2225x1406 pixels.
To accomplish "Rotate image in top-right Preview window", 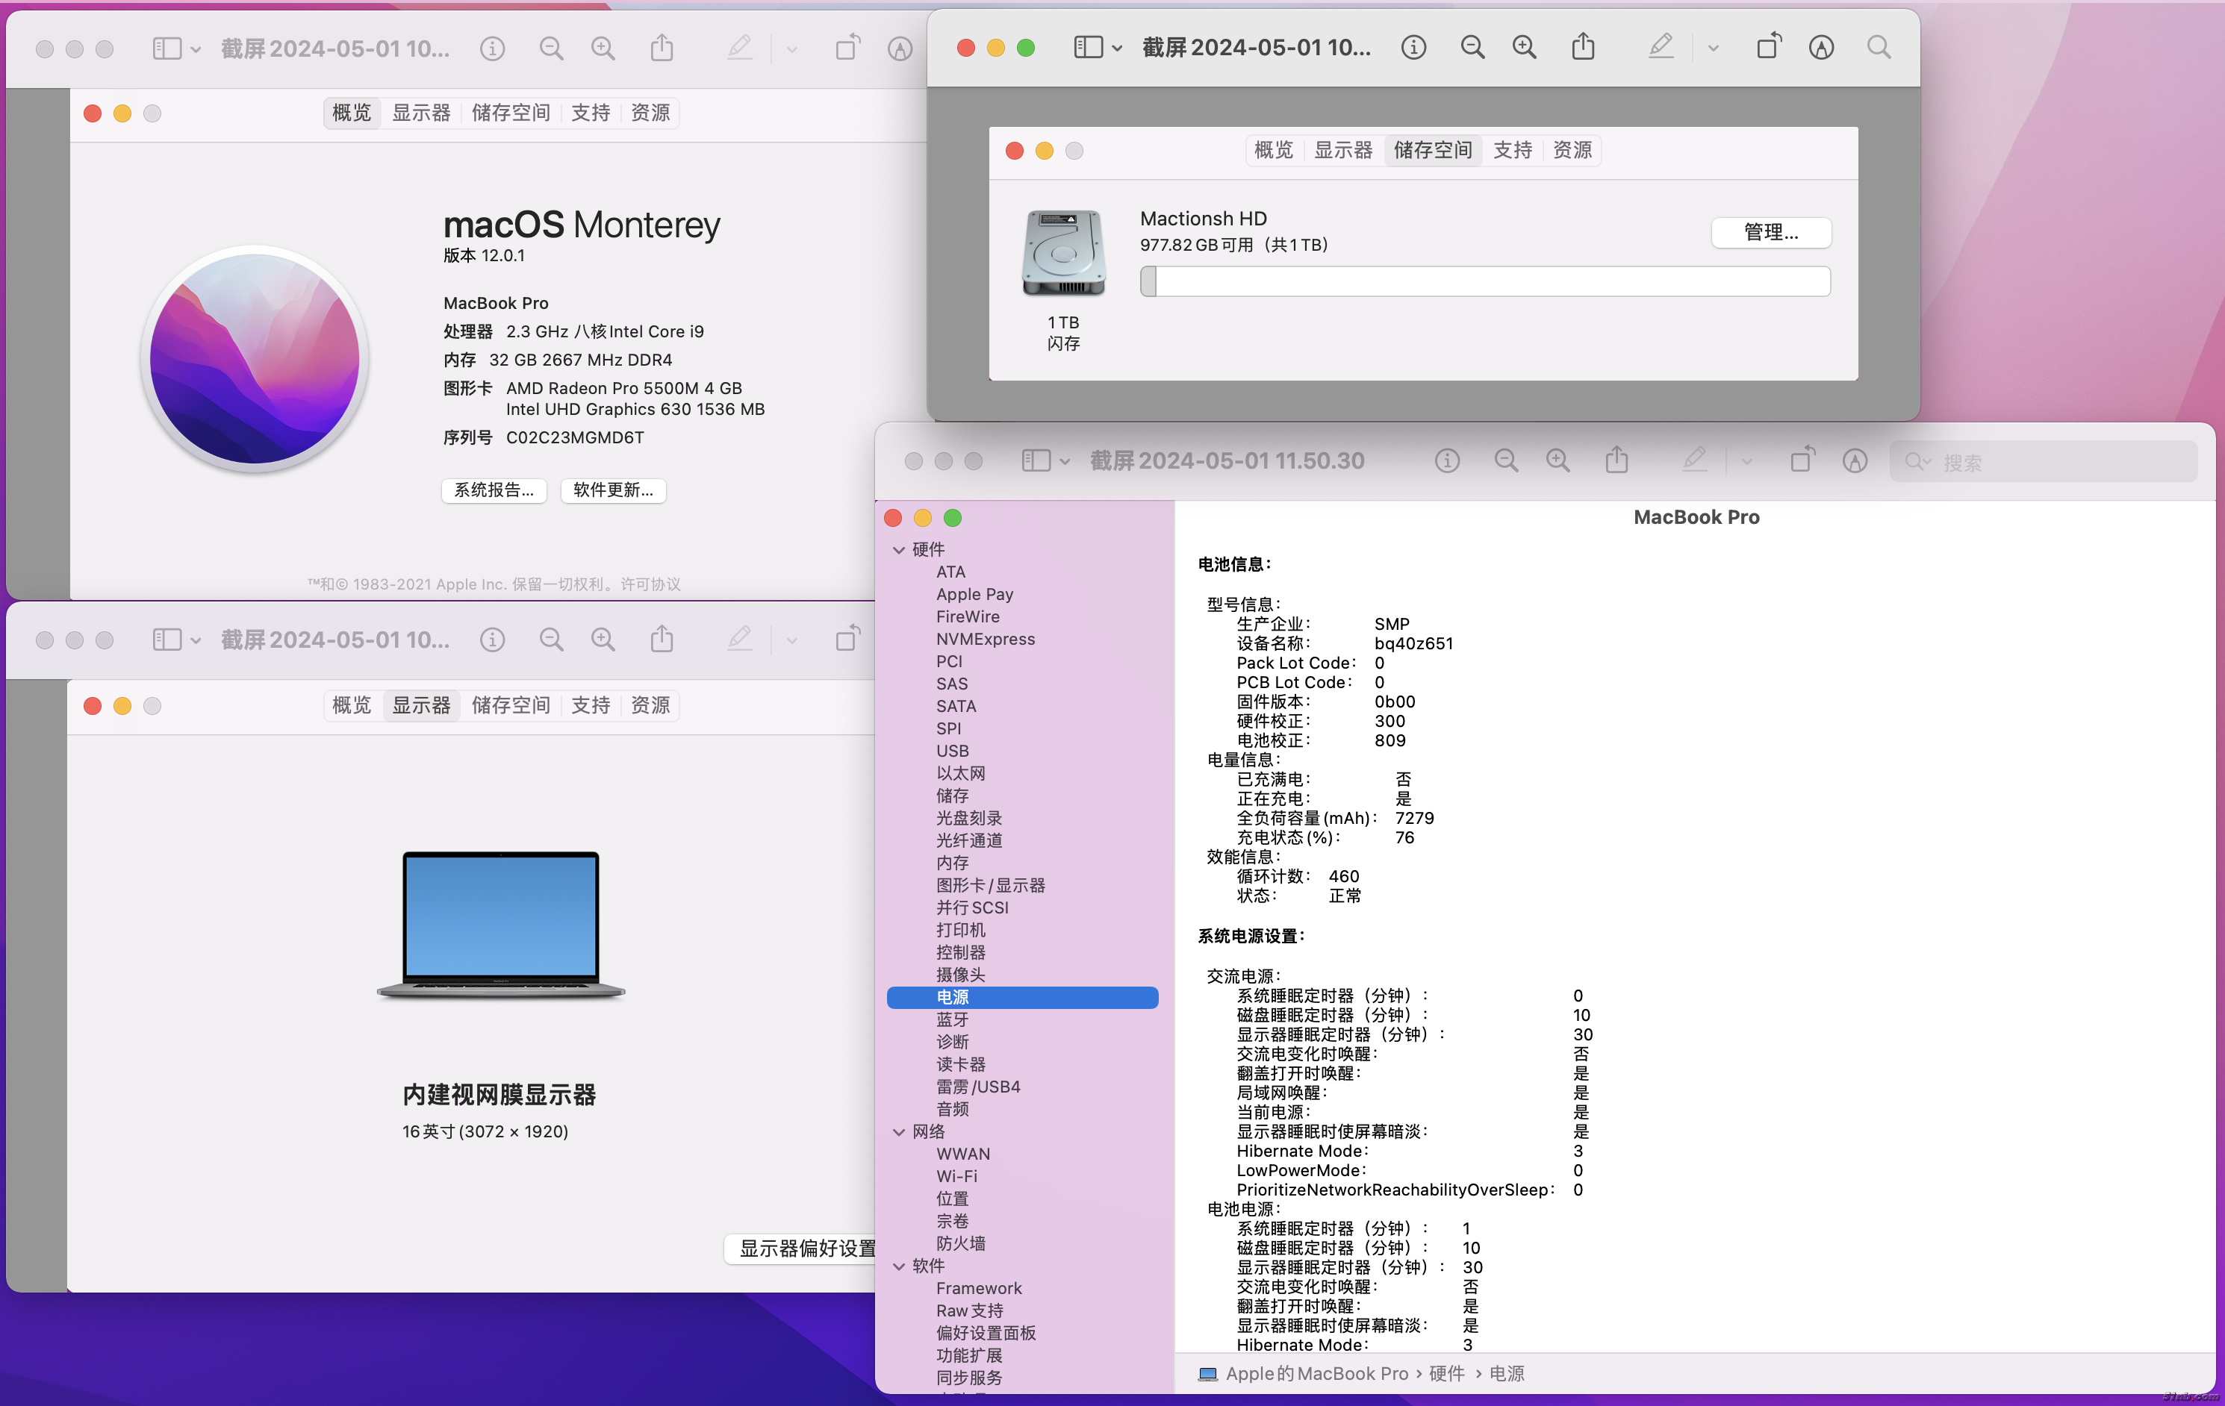I will pyautogui.click(x=1769, y=46).
